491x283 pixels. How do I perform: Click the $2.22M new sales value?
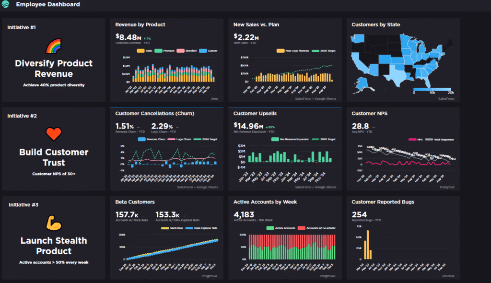[x=246, y=37]
